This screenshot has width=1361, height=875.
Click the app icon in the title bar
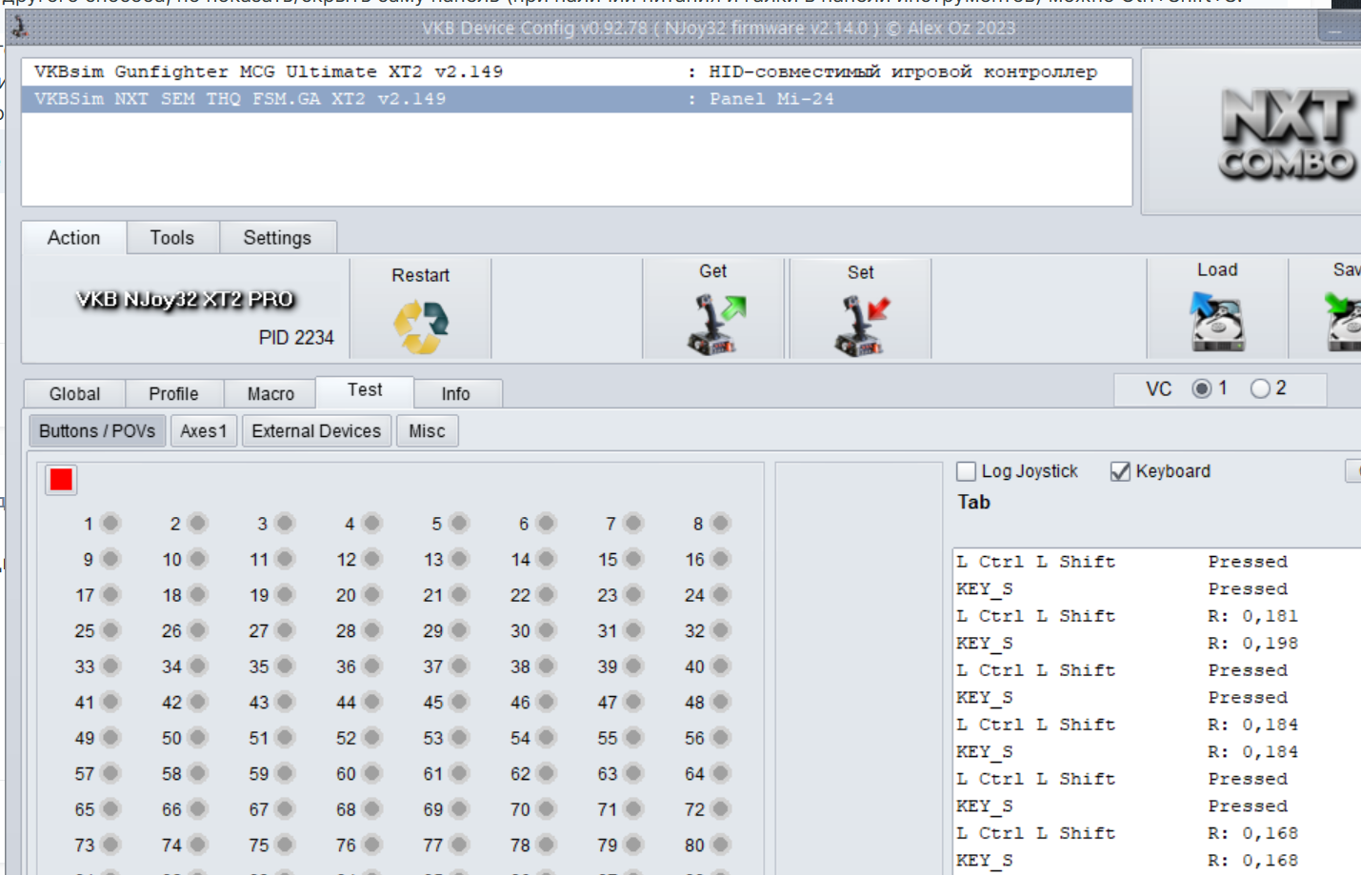[19, 28]
